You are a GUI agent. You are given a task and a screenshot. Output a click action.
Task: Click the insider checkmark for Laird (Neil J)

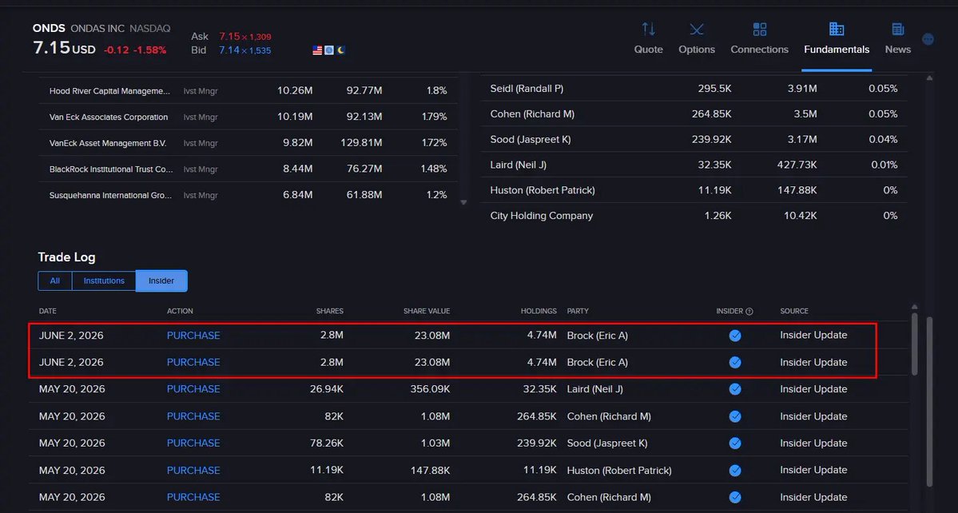735,389
